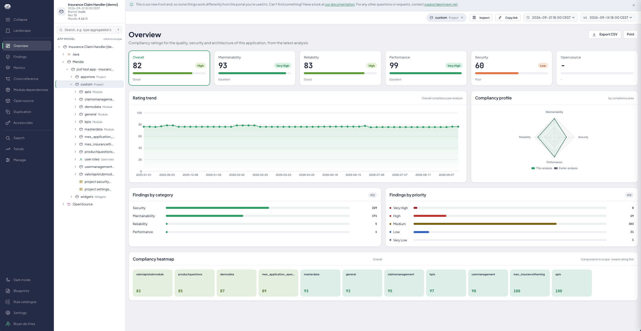641x331 pixels.
Task: Expand the appstore Project node
Action: click(x=71, y=77)
